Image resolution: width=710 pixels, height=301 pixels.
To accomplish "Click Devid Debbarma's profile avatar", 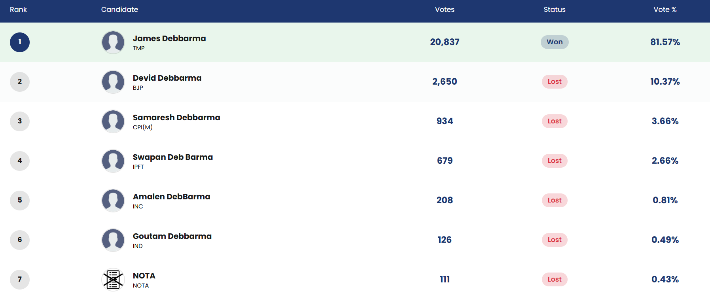I will coord(113,82).
